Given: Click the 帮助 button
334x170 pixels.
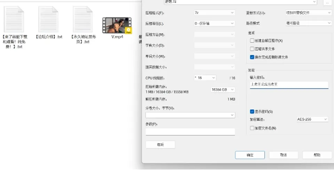Looking at the screenshot, I should click(x=317, y=155).
